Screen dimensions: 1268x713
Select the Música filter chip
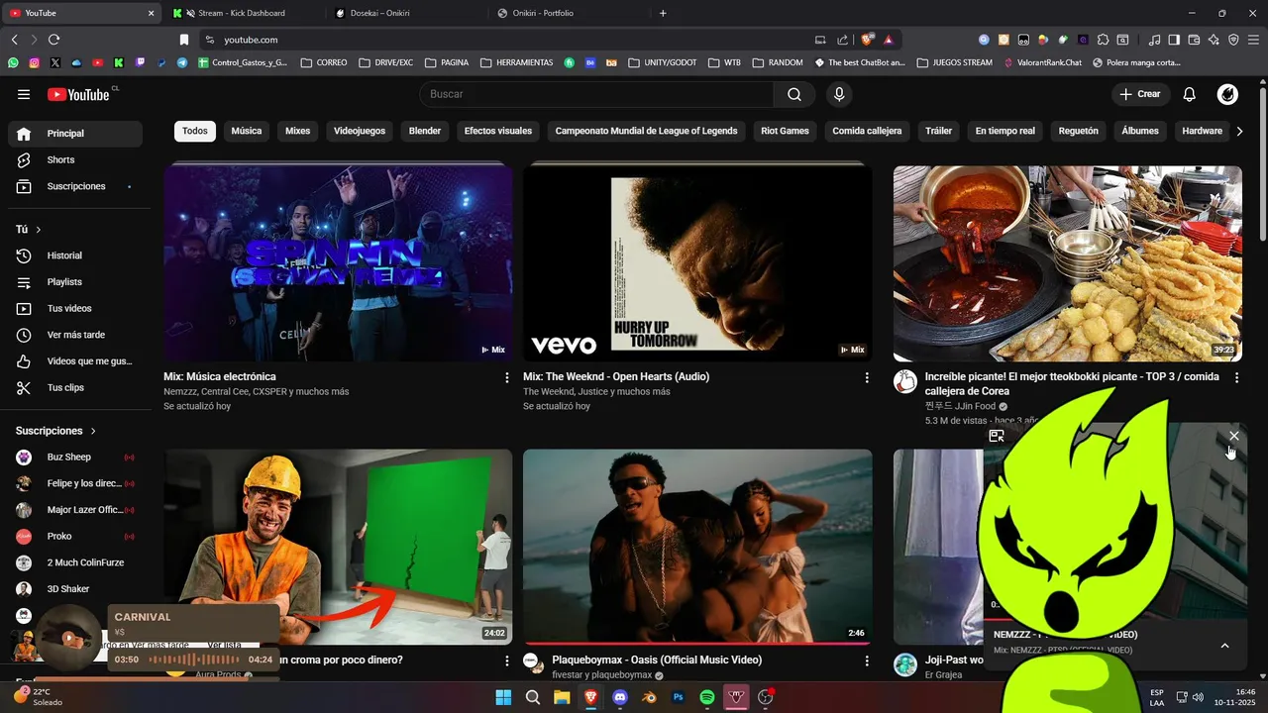click(x=247, y=131)
